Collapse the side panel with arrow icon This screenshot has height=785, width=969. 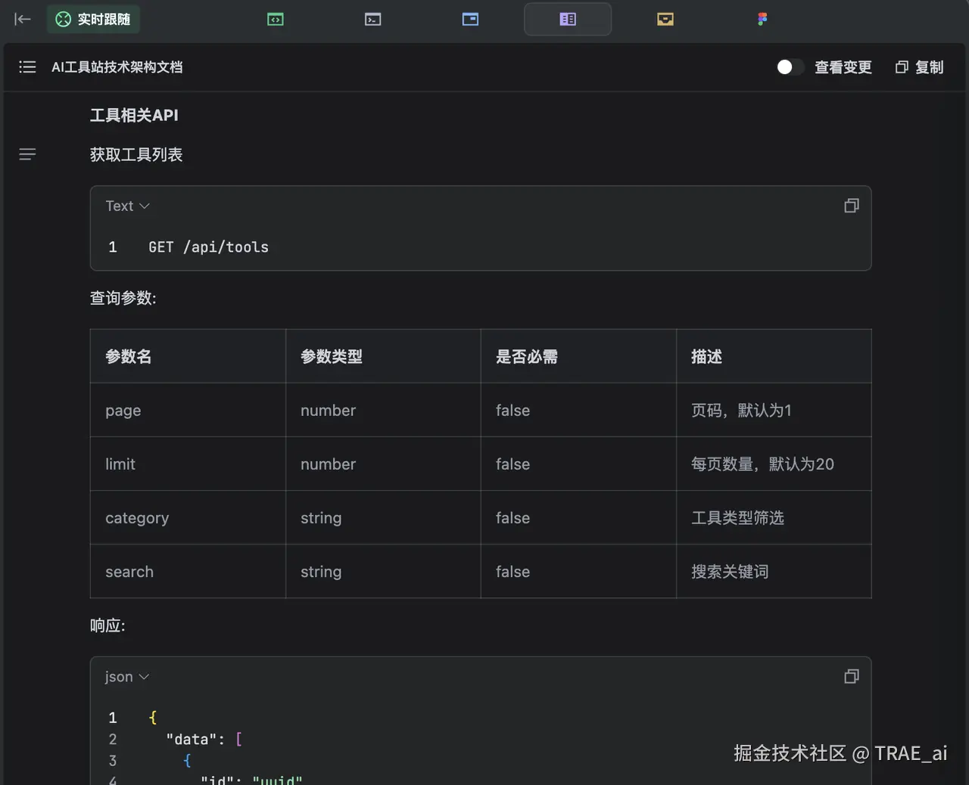23,19
